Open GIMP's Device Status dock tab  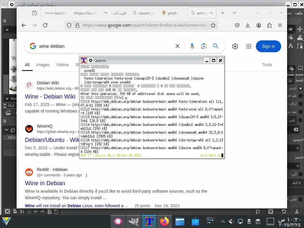(x=300, y=68)
